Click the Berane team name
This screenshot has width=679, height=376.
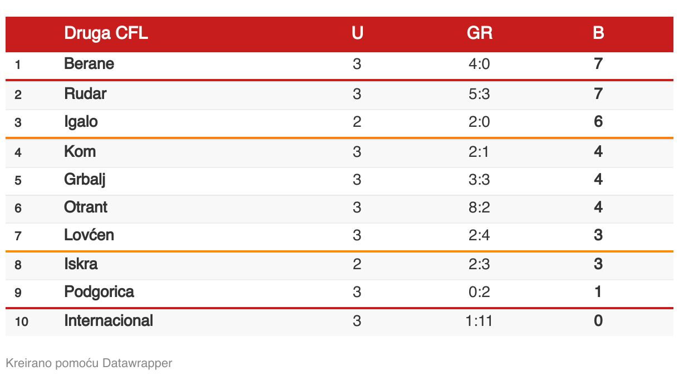89,64
